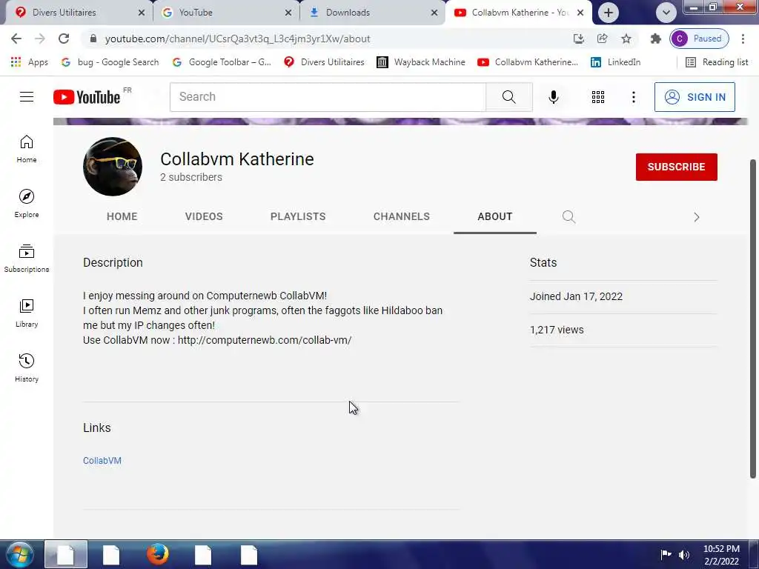The width and height of the screenshot is (759, 569).
Task: Click the channel avatar image
Action: click(x=113, y=167)
